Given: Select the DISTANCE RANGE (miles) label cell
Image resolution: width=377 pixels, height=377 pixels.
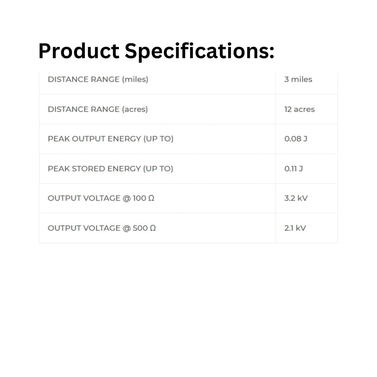Looking at the screenshot, I should coord(98,79).
